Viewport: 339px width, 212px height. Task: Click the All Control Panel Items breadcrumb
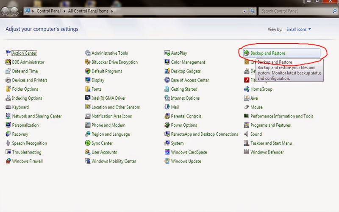[x=88, y=11]
